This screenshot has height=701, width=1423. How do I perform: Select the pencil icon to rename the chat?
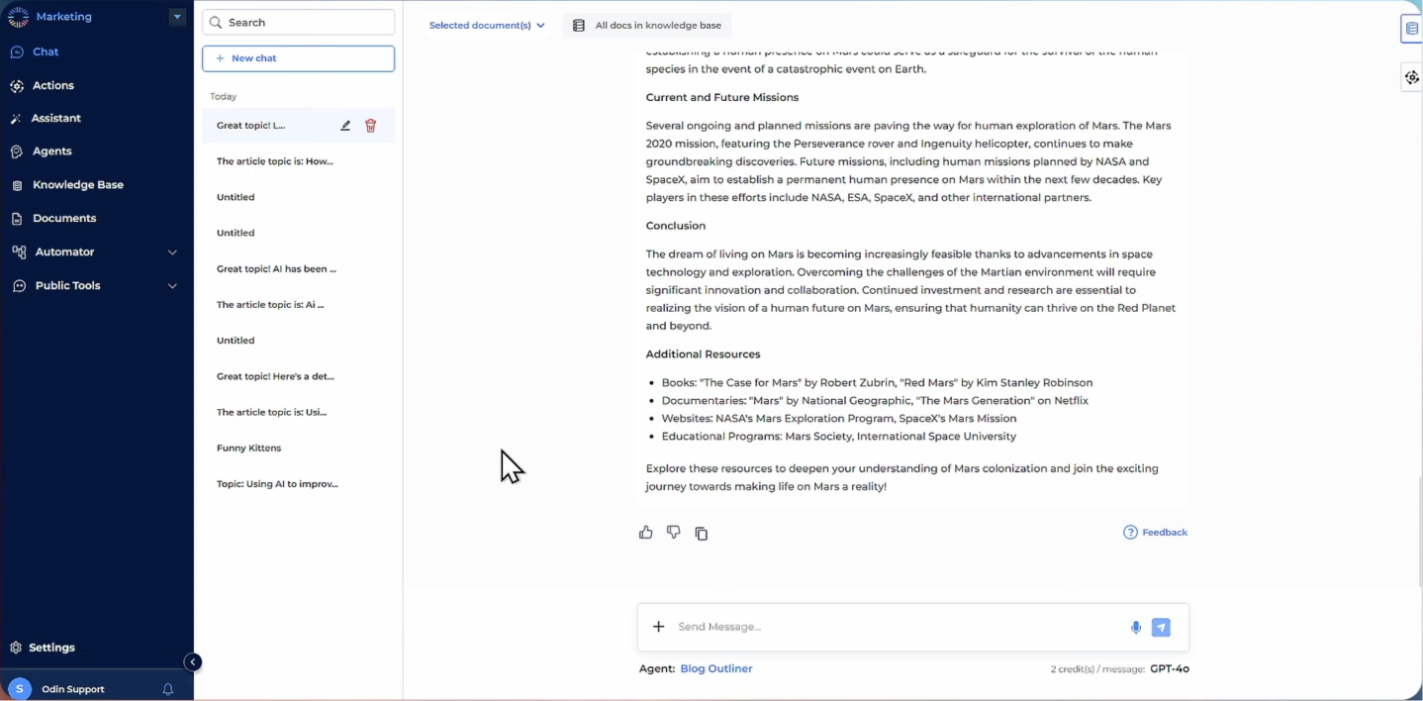point(345,126)
